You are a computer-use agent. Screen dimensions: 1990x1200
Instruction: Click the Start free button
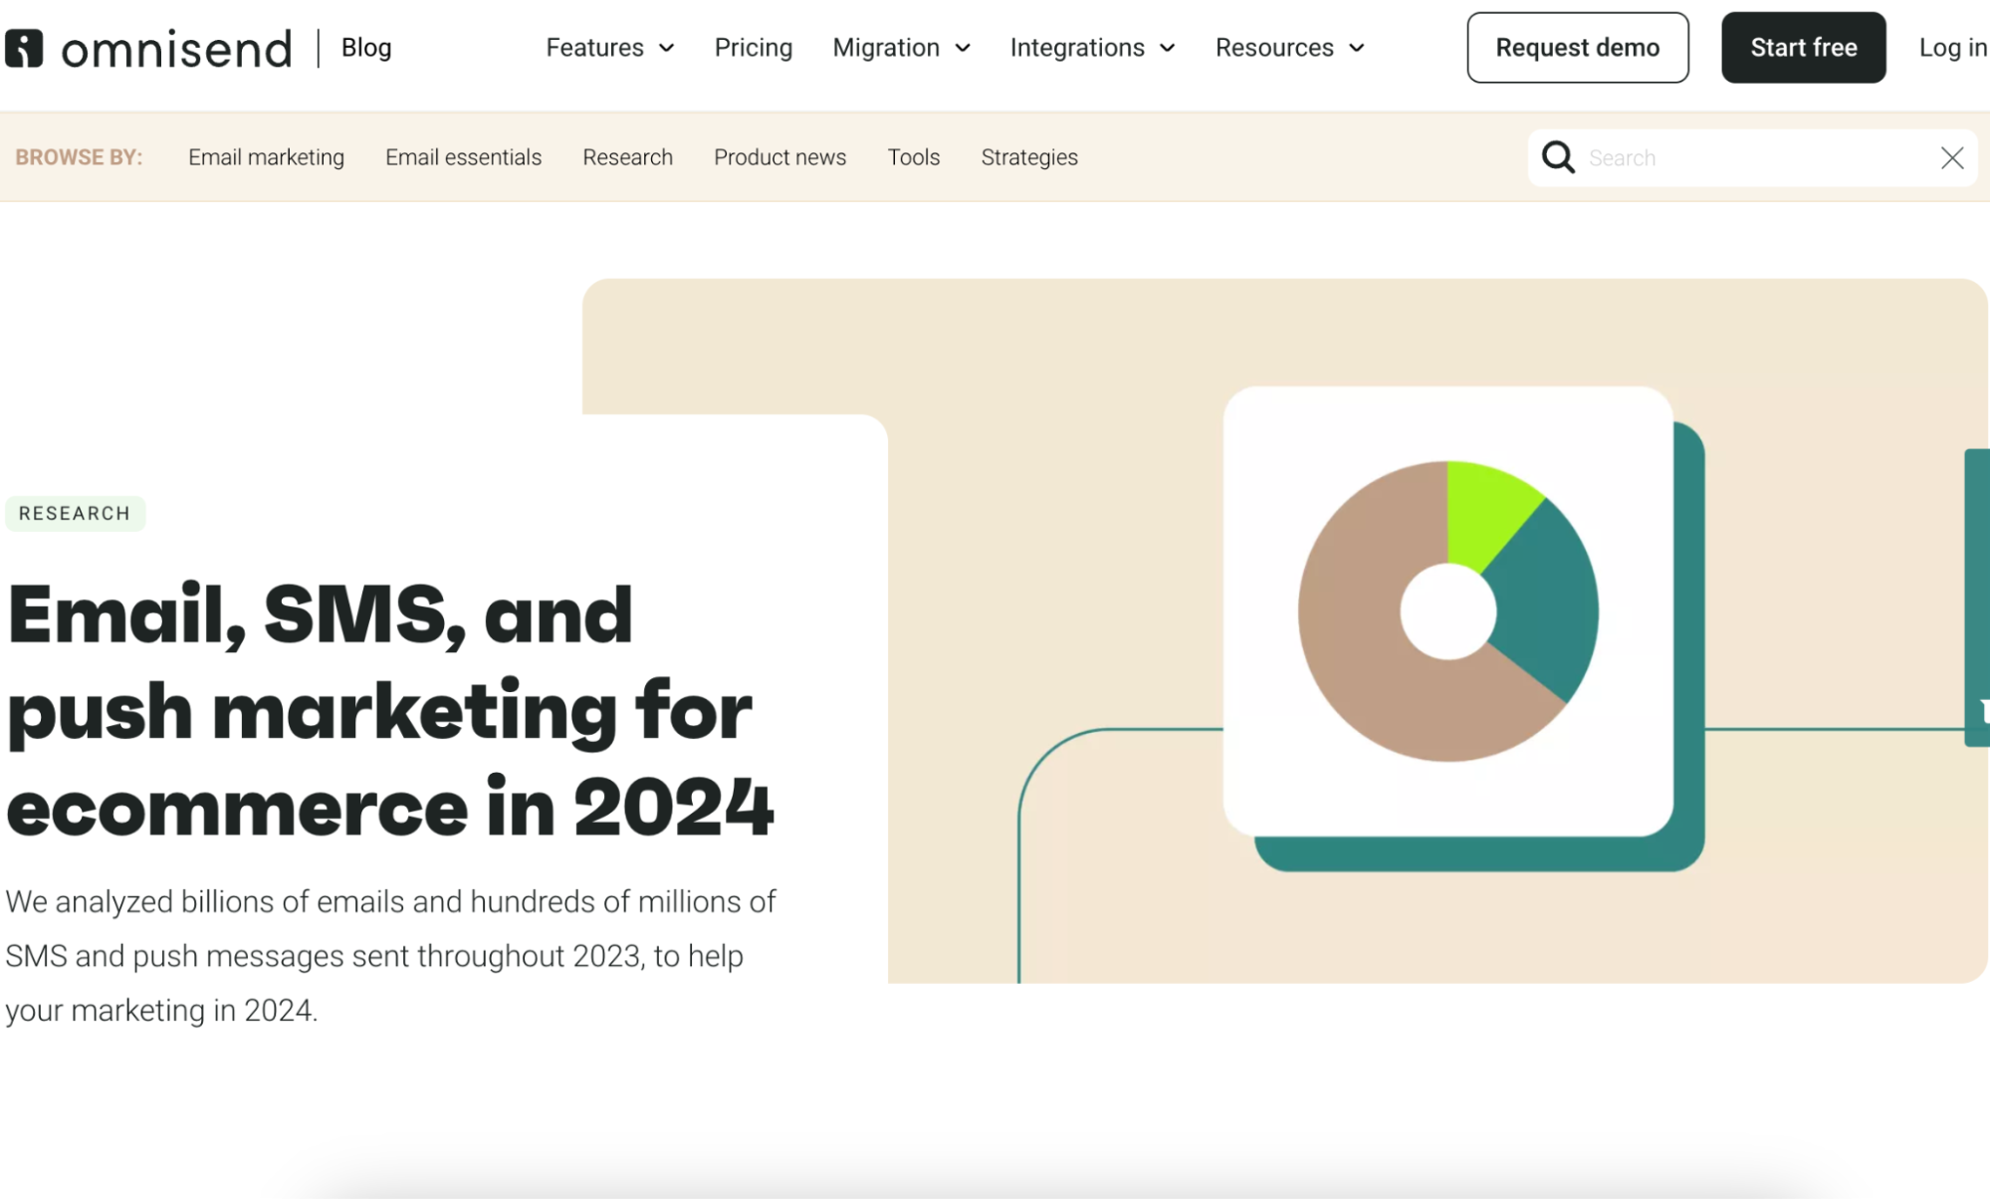coord(1803,48)
